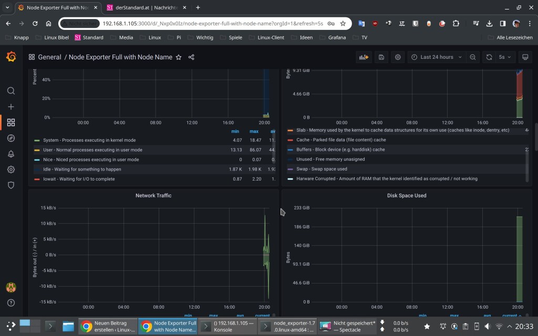Click the browser address bar URL
The width and height of the screenshot is (538, 336).
pos(212,24)
